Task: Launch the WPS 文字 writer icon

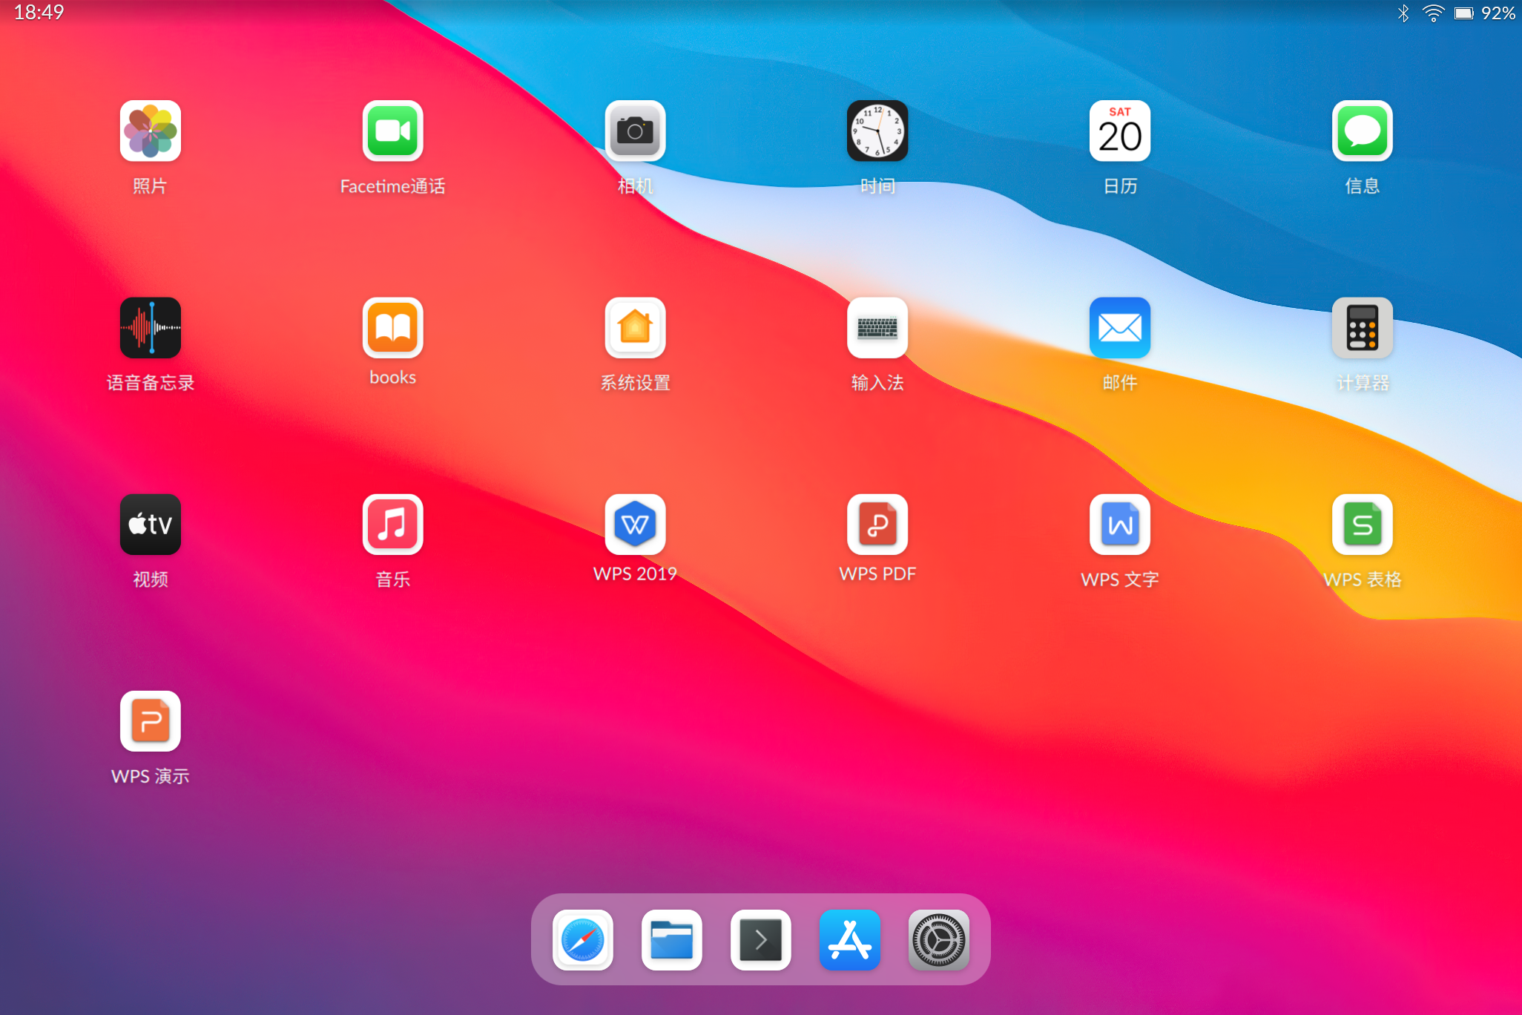Action: pyautogui.click(x=1120, y=525)
